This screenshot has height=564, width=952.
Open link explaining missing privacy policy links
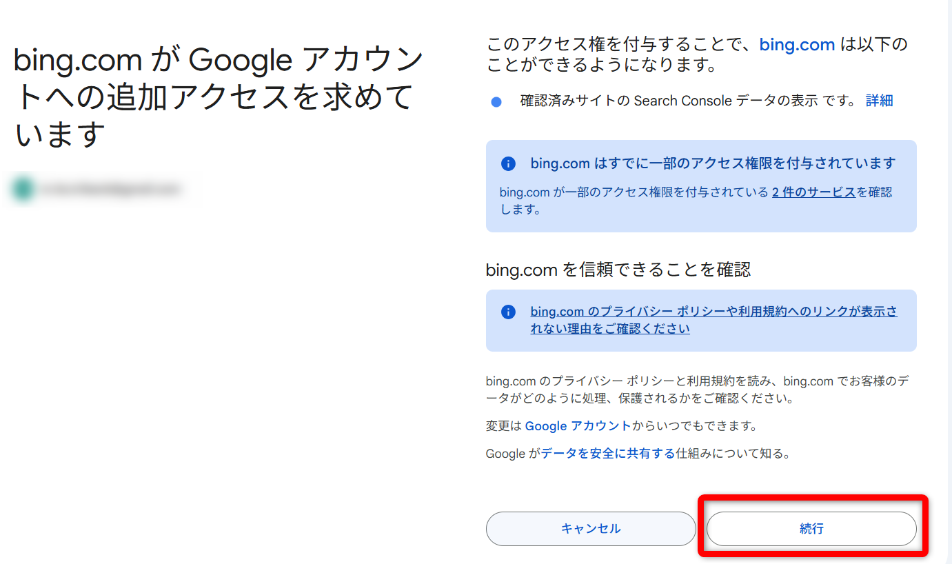coord(713,320)
